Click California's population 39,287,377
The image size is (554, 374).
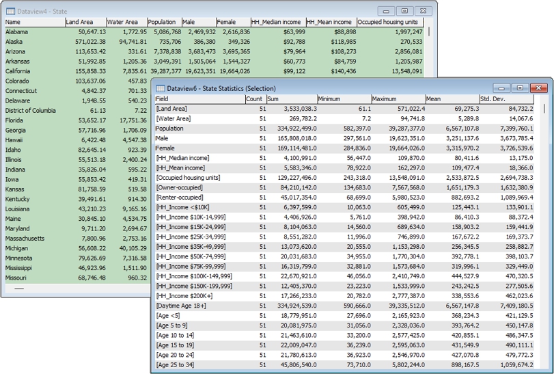tap(166, 71)
